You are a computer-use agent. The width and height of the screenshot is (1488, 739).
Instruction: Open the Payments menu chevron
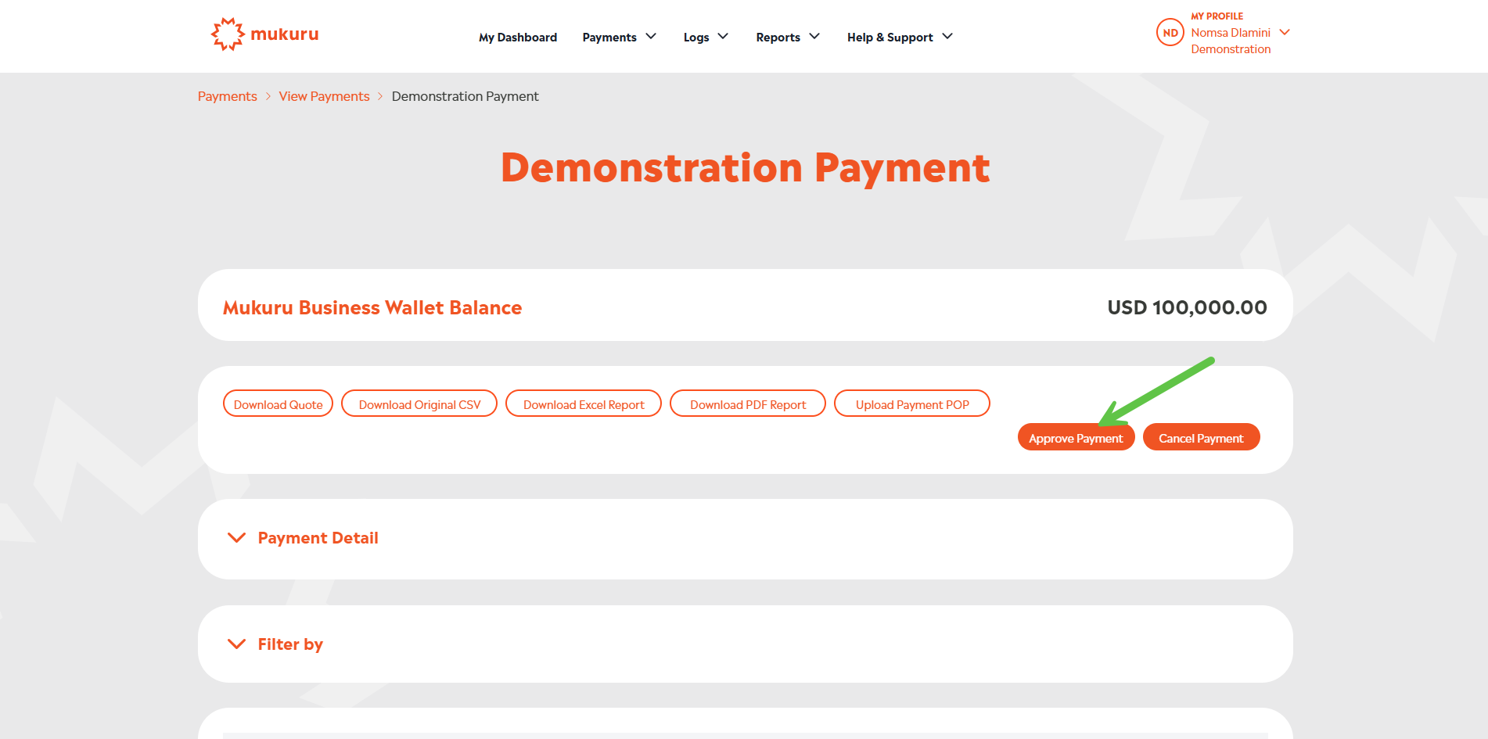pyautogui.click(x=651, y=37)
